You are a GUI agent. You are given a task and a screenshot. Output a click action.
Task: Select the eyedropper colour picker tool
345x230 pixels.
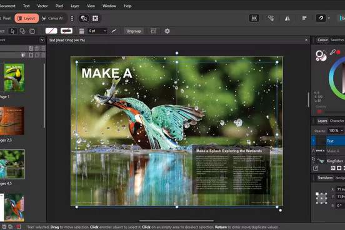332,52
